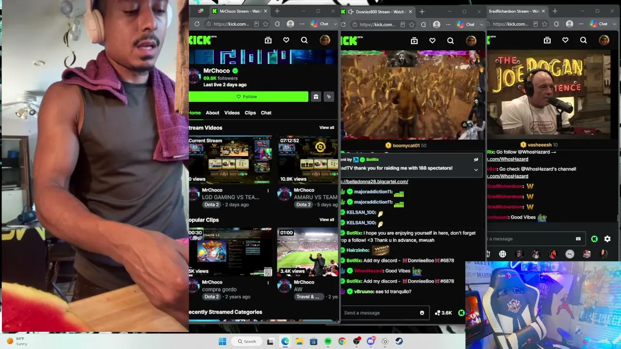Open Clips tab on MrChoco channel
621x349 pixels.
250,112
